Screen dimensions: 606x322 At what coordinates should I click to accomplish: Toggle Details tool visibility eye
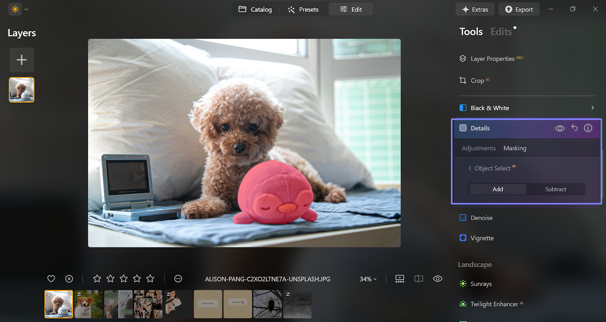[x=559, y=128]
